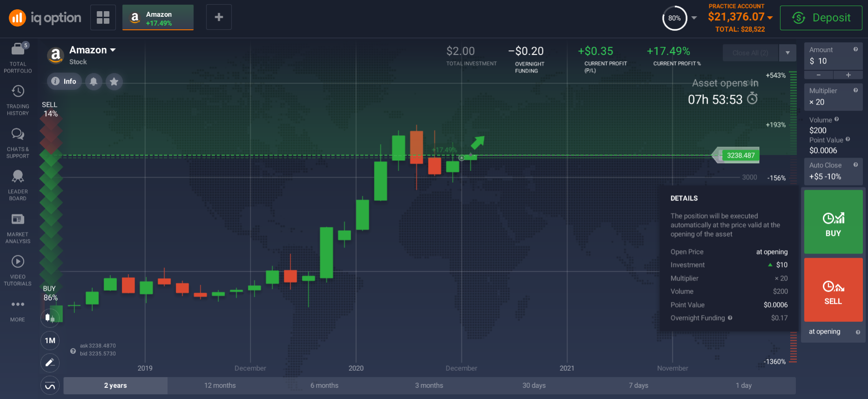Viewport: 868px width, 399px height.
Task: Open the 1M candle interval selector
Action: pyautogui.click(x=50, y=340)
